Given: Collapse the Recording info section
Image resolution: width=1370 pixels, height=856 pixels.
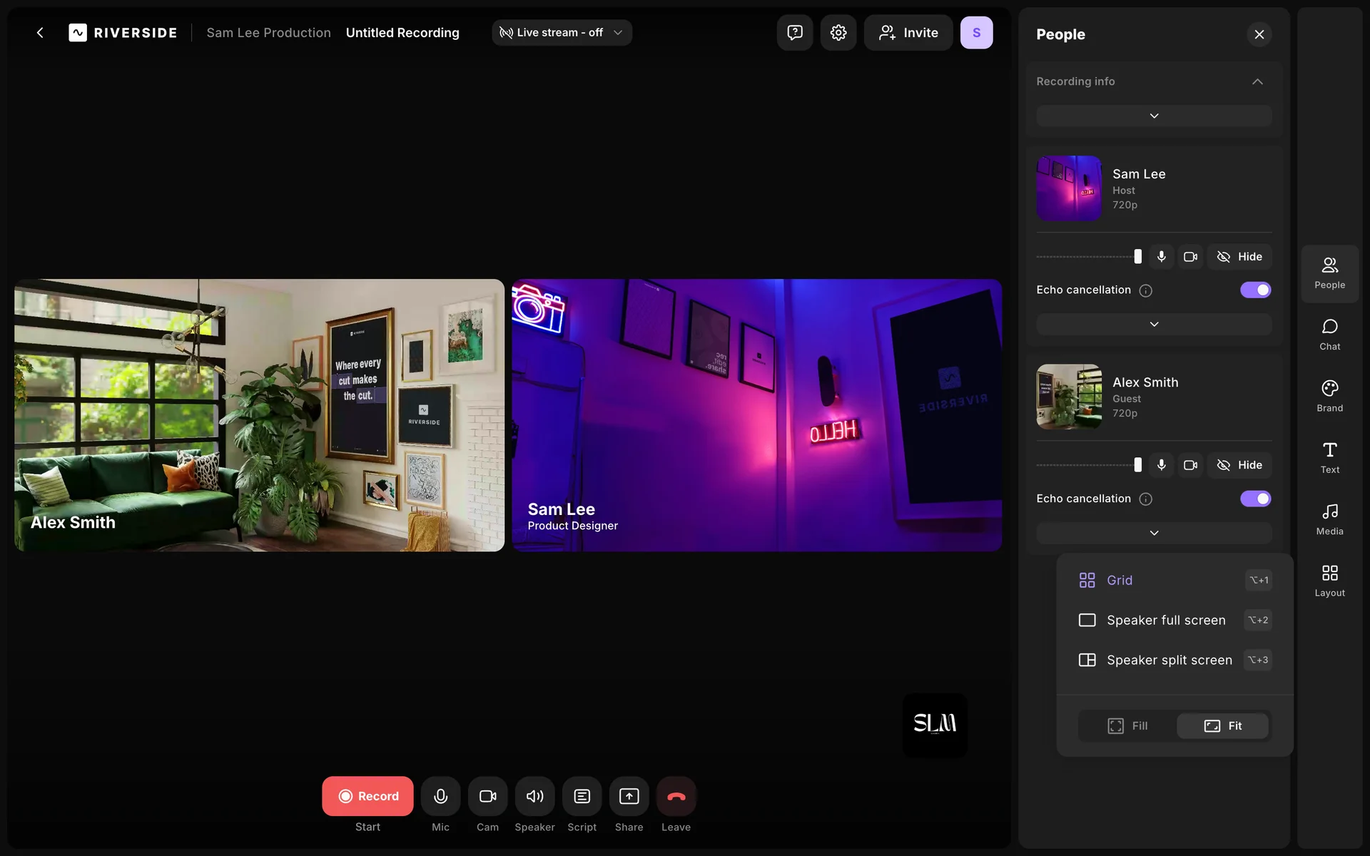Looking at the screenshot, I should 1257,81.
